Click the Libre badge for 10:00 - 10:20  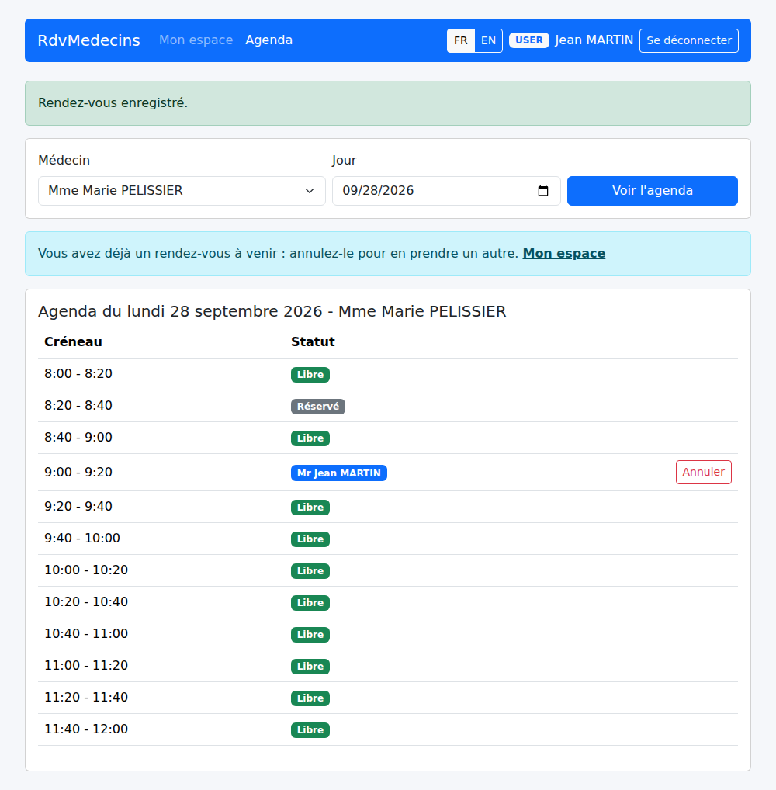coord(310,571)
